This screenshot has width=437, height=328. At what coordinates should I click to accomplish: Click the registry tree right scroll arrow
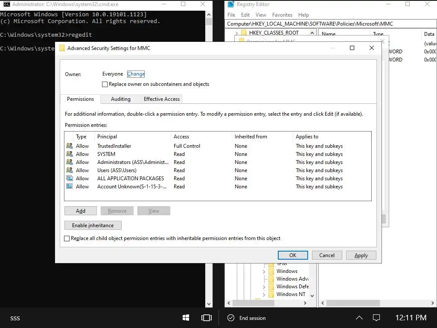pyautogui.click(x=305, y=303)
